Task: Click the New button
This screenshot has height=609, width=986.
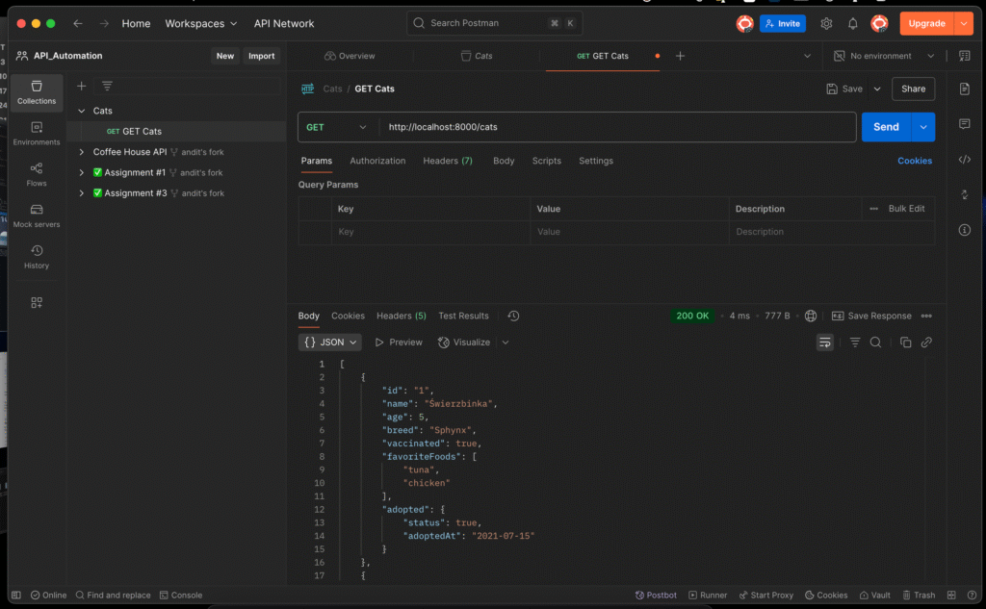Action: click(224, 56)
